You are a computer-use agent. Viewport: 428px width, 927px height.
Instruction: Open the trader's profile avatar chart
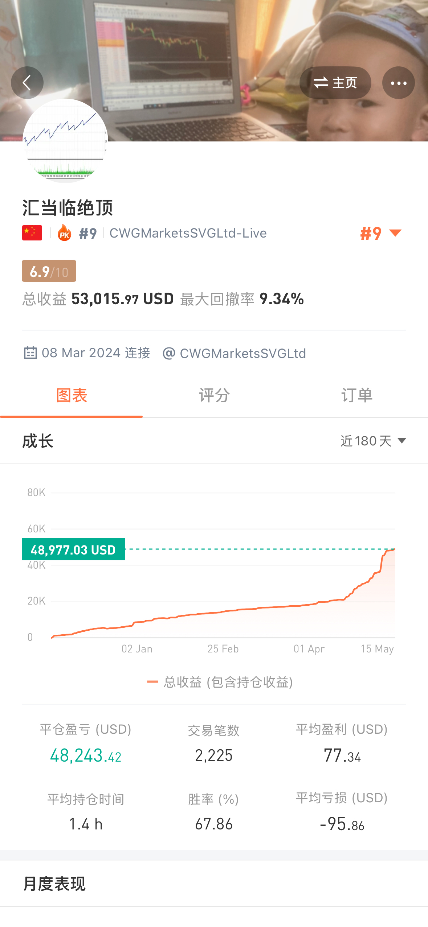65,141
